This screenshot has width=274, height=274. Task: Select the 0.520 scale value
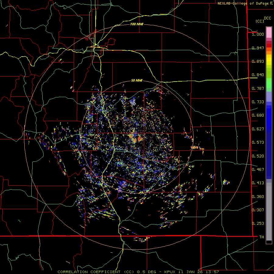[x=258, y=156]
